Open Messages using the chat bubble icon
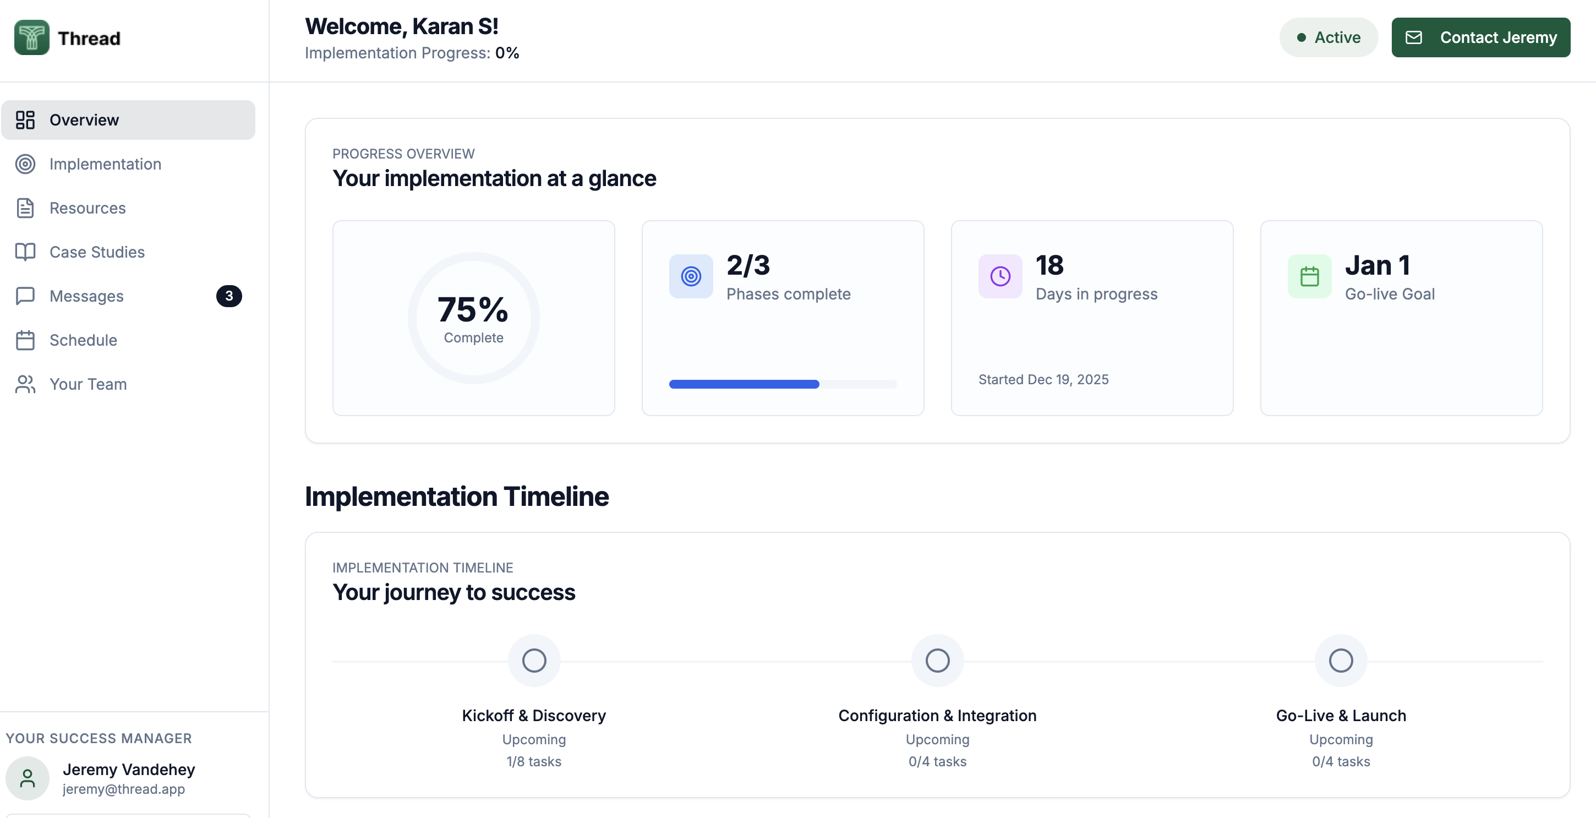This screenshot has width=1596, height=818. coord(25,296)
